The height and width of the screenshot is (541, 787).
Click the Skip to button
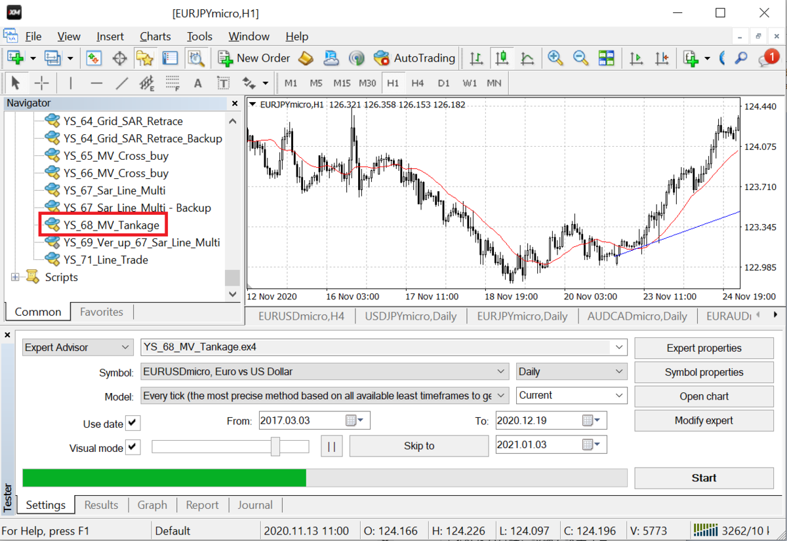pos(419,446)
